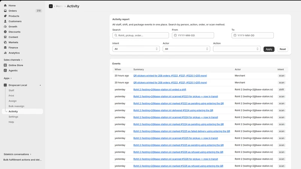
Task: Click the Search text field
Action: (140, 35)
